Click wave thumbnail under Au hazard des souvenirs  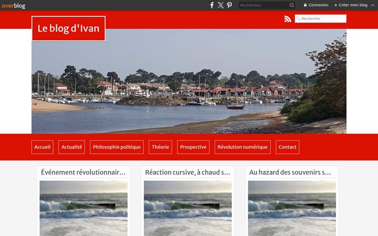[292, 208]
